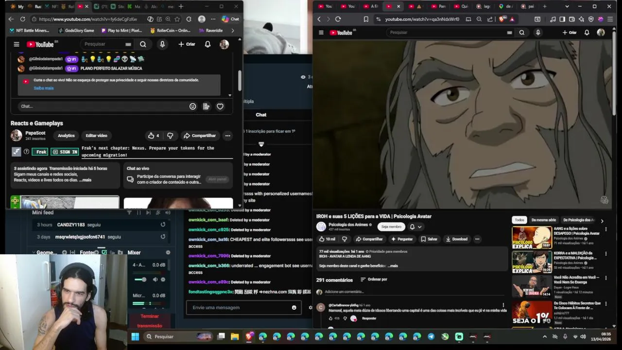Viewport: 622px width, 350px height.
Task: Click Editar vídeo button
Action: pyautogui.click(x=96, y=136)
